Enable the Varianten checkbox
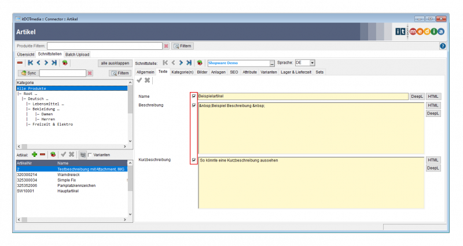Screen dimensions: 463x246 click(90, 155)
